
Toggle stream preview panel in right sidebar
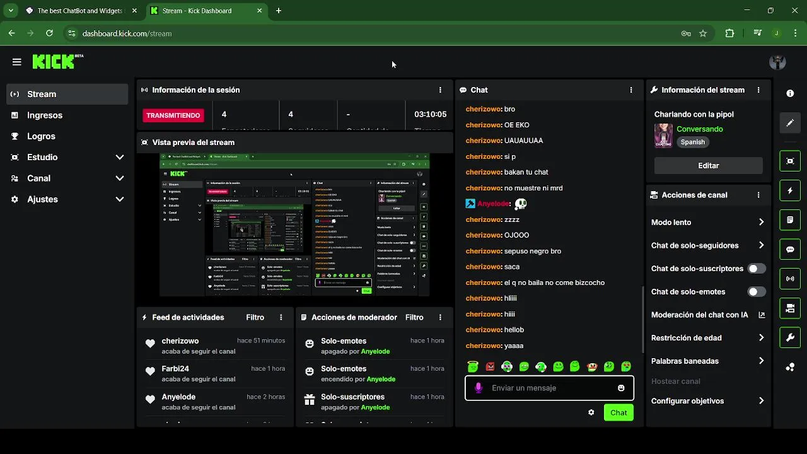pos(790,161)
